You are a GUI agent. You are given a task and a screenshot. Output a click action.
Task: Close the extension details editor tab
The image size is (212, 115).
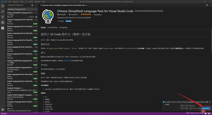(87, 5)
